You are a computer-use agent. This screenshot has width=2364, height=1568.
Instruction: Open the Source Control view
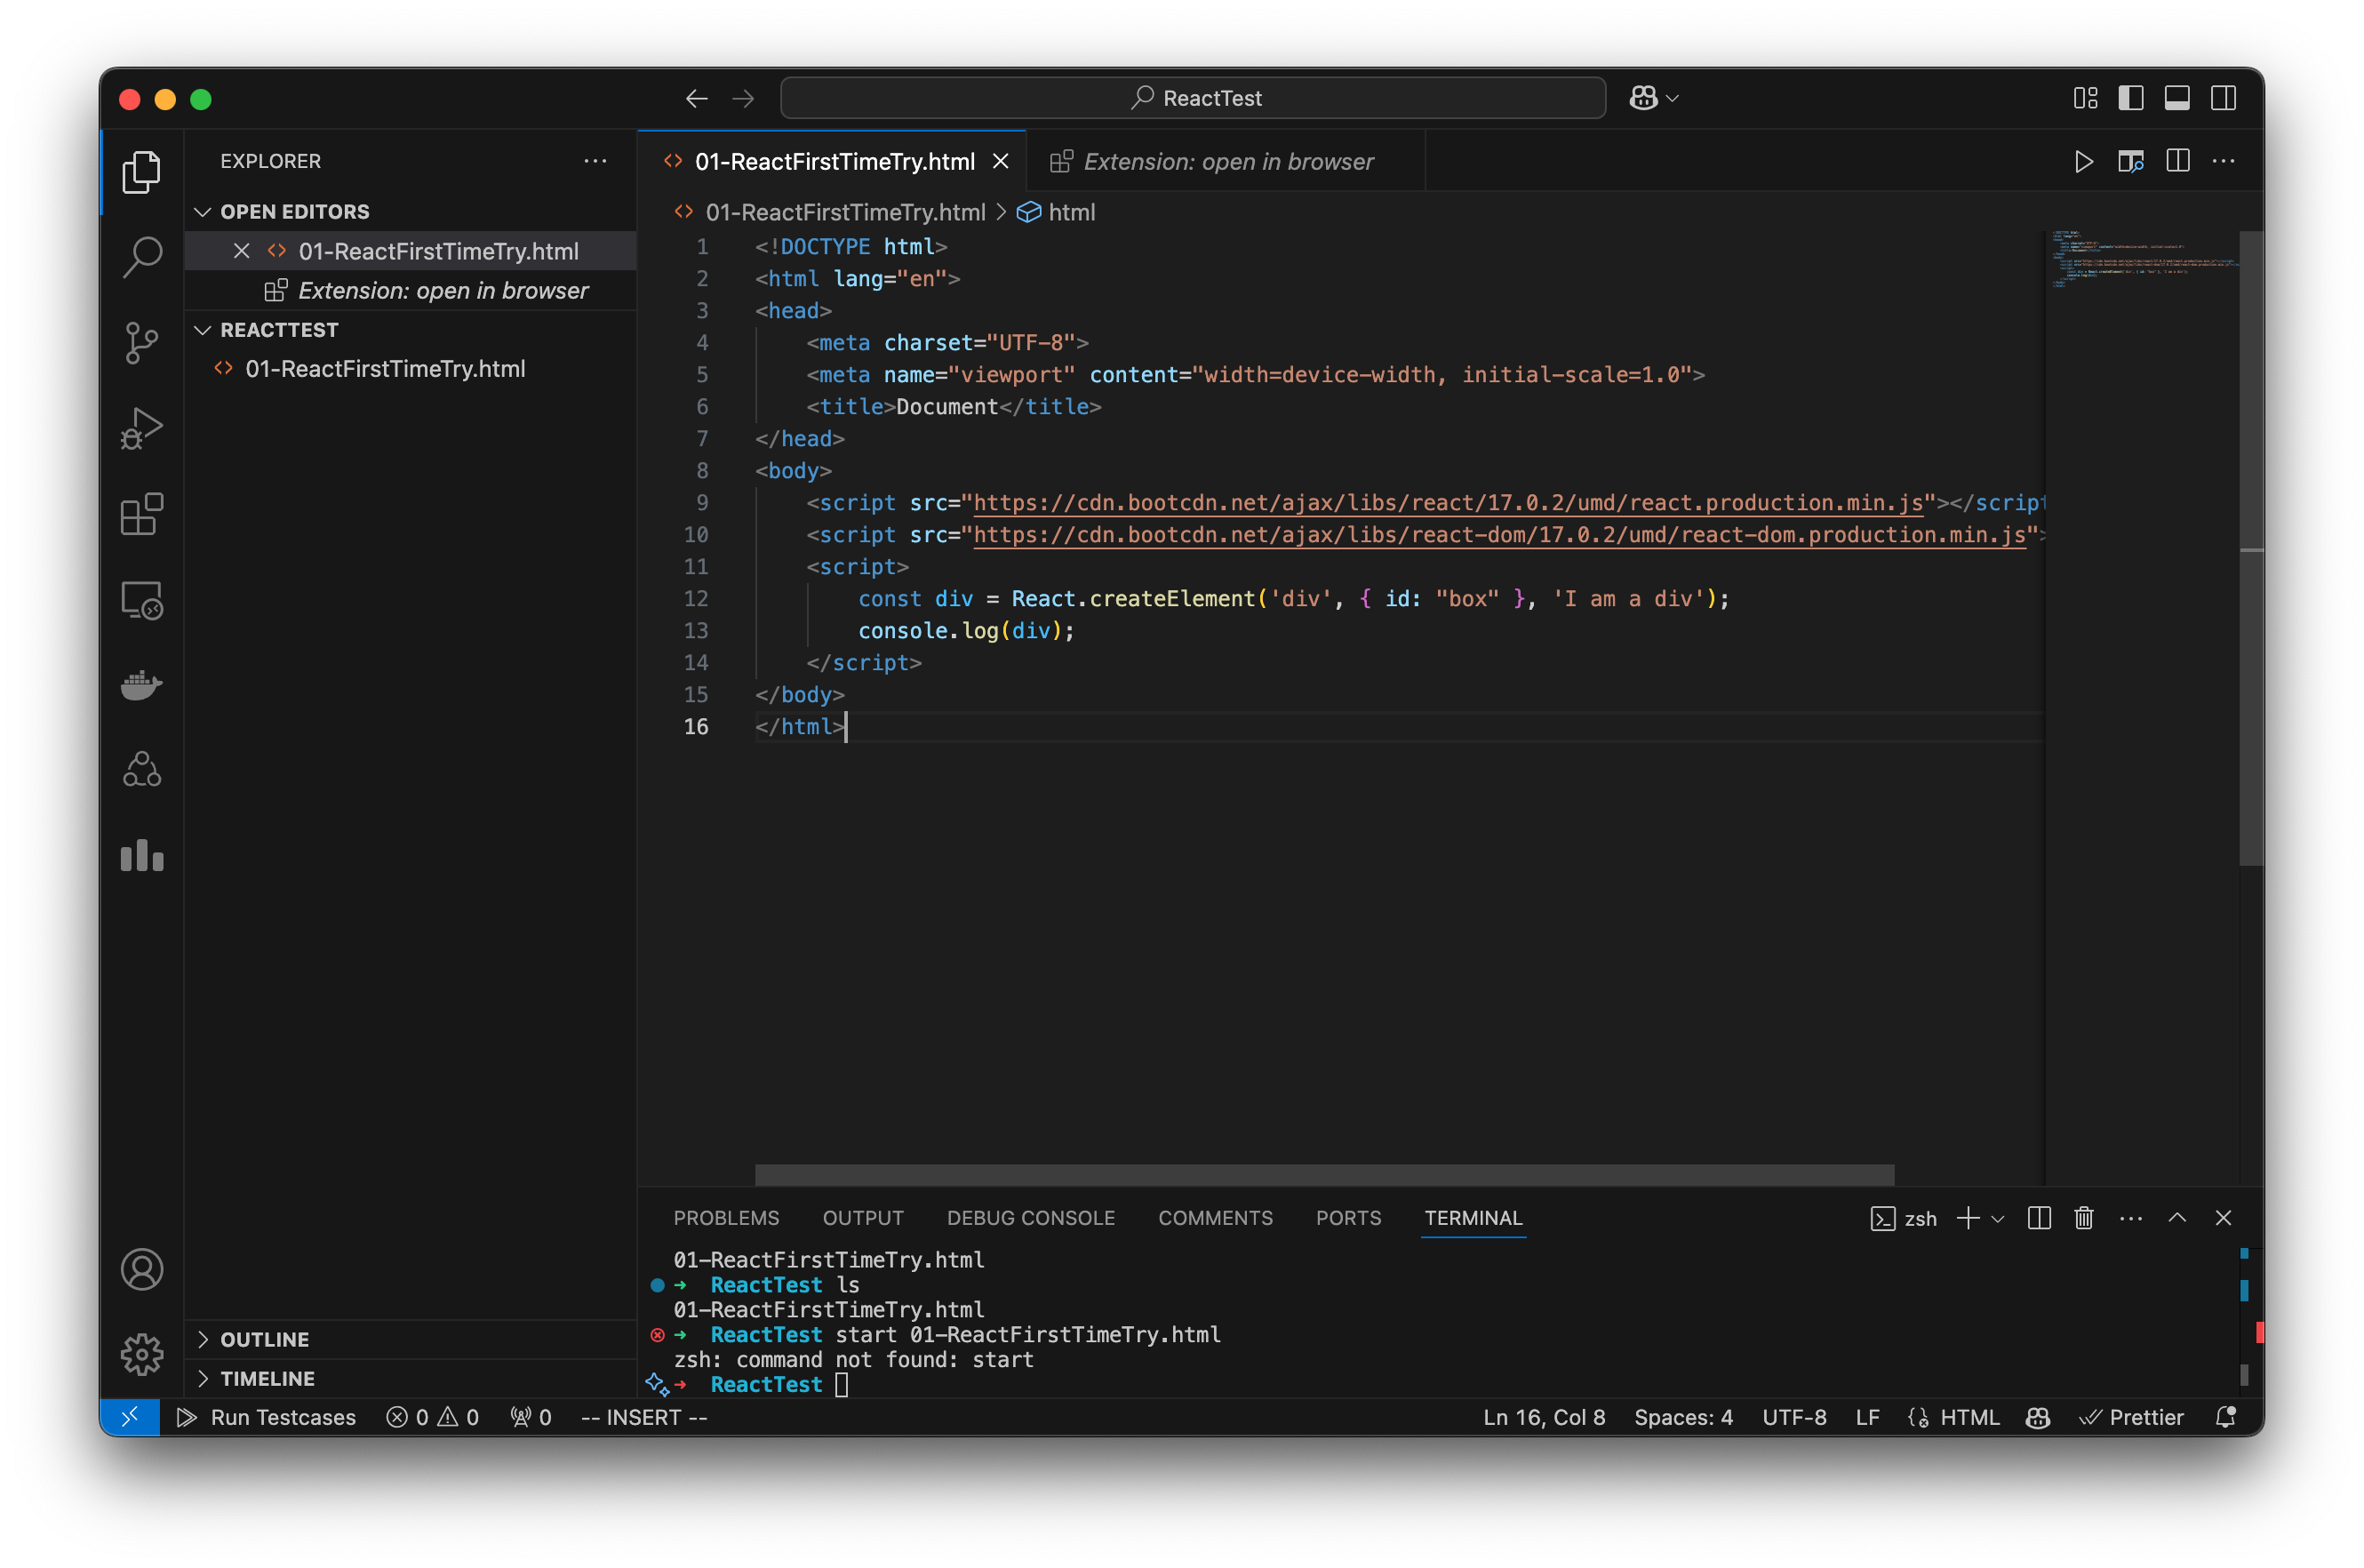(141, 342)
